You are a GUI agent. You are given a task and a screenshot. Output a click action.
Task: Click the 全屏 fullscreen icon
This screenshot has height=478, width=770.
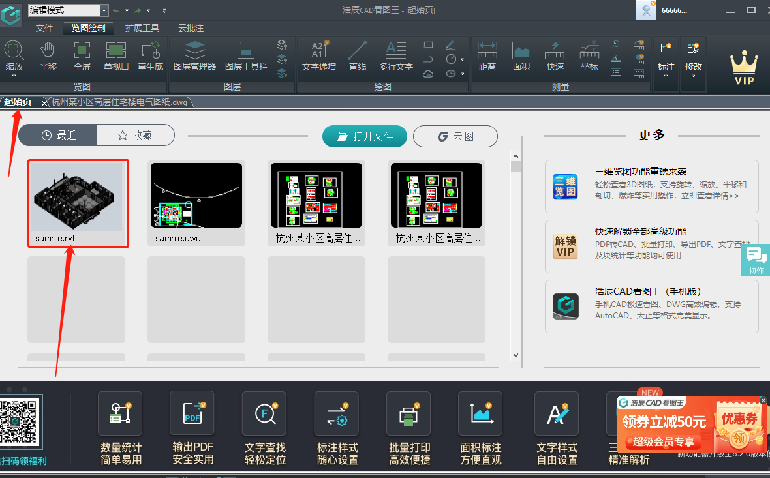[82, 55]
